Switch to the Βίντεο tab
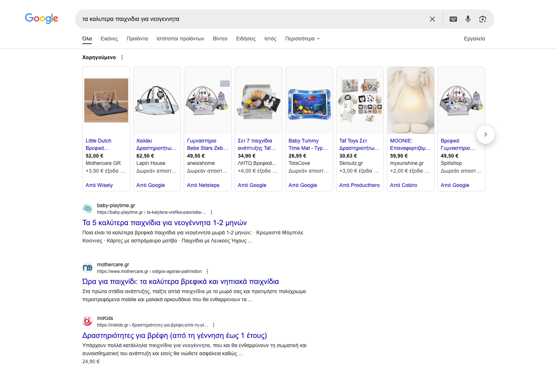 pos(220,39)
